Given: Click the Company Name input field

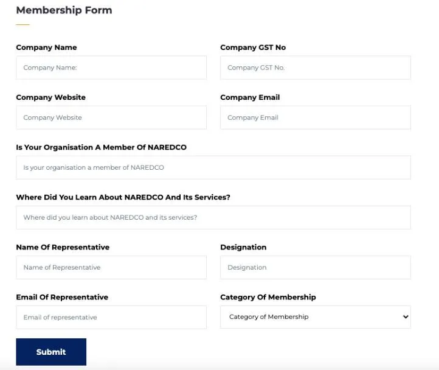Looking at the screenshot, I should 111,68.
